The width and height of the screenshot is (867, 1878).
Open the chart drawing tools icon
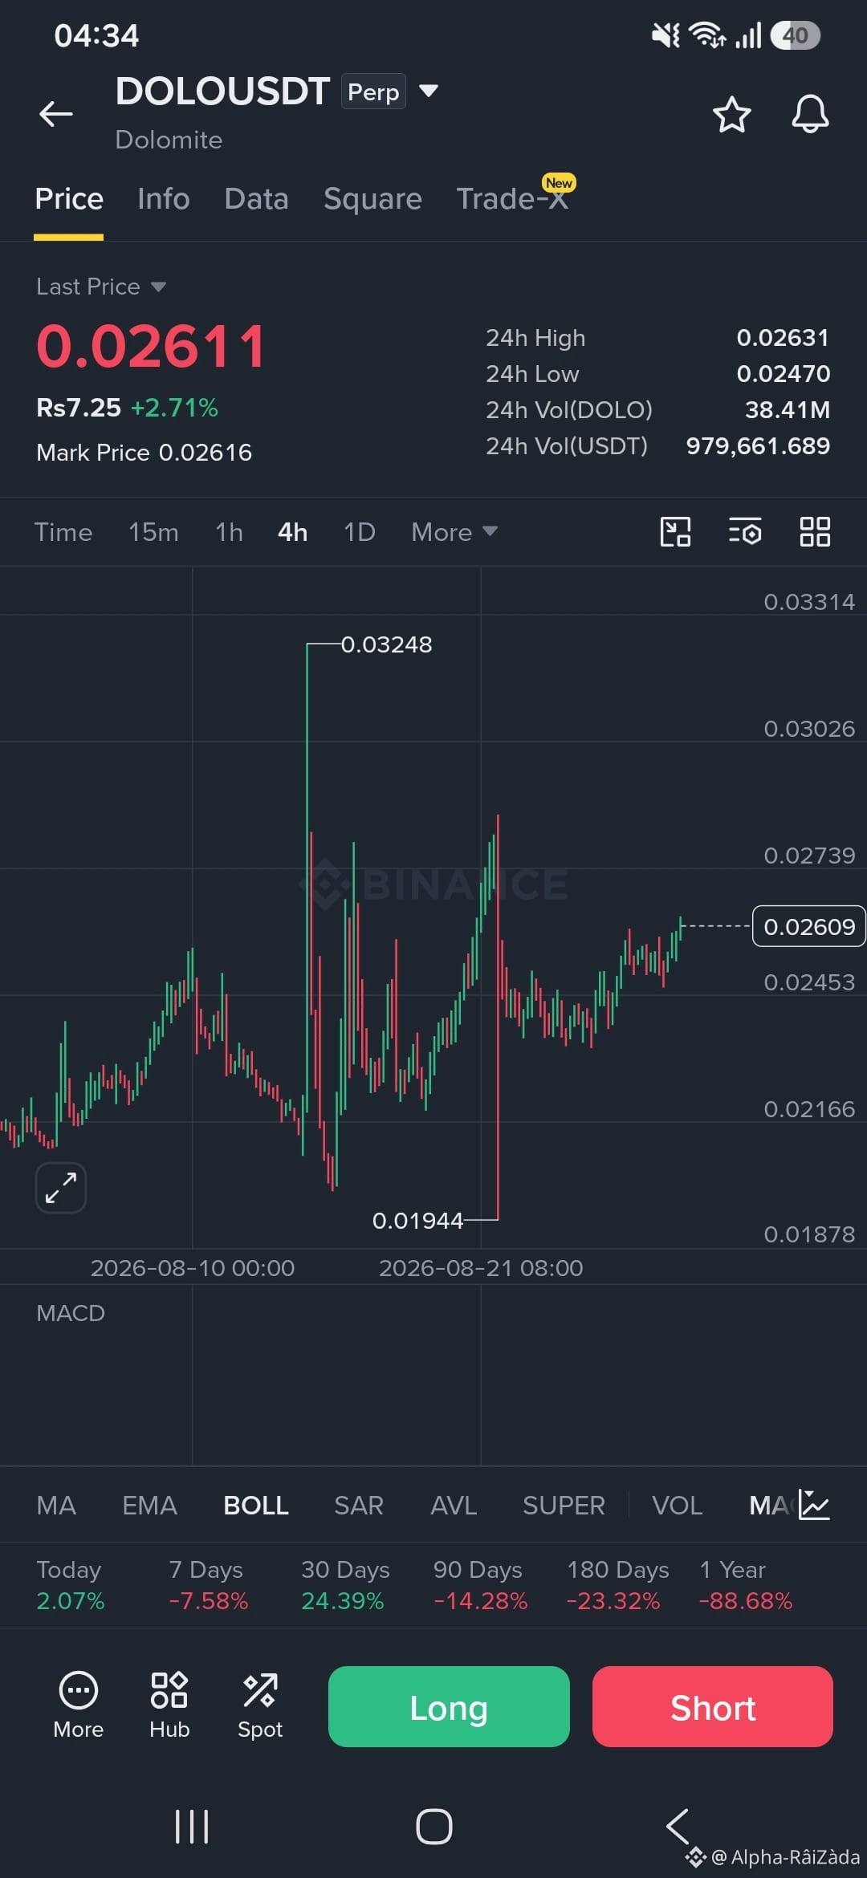click(675, 531)
